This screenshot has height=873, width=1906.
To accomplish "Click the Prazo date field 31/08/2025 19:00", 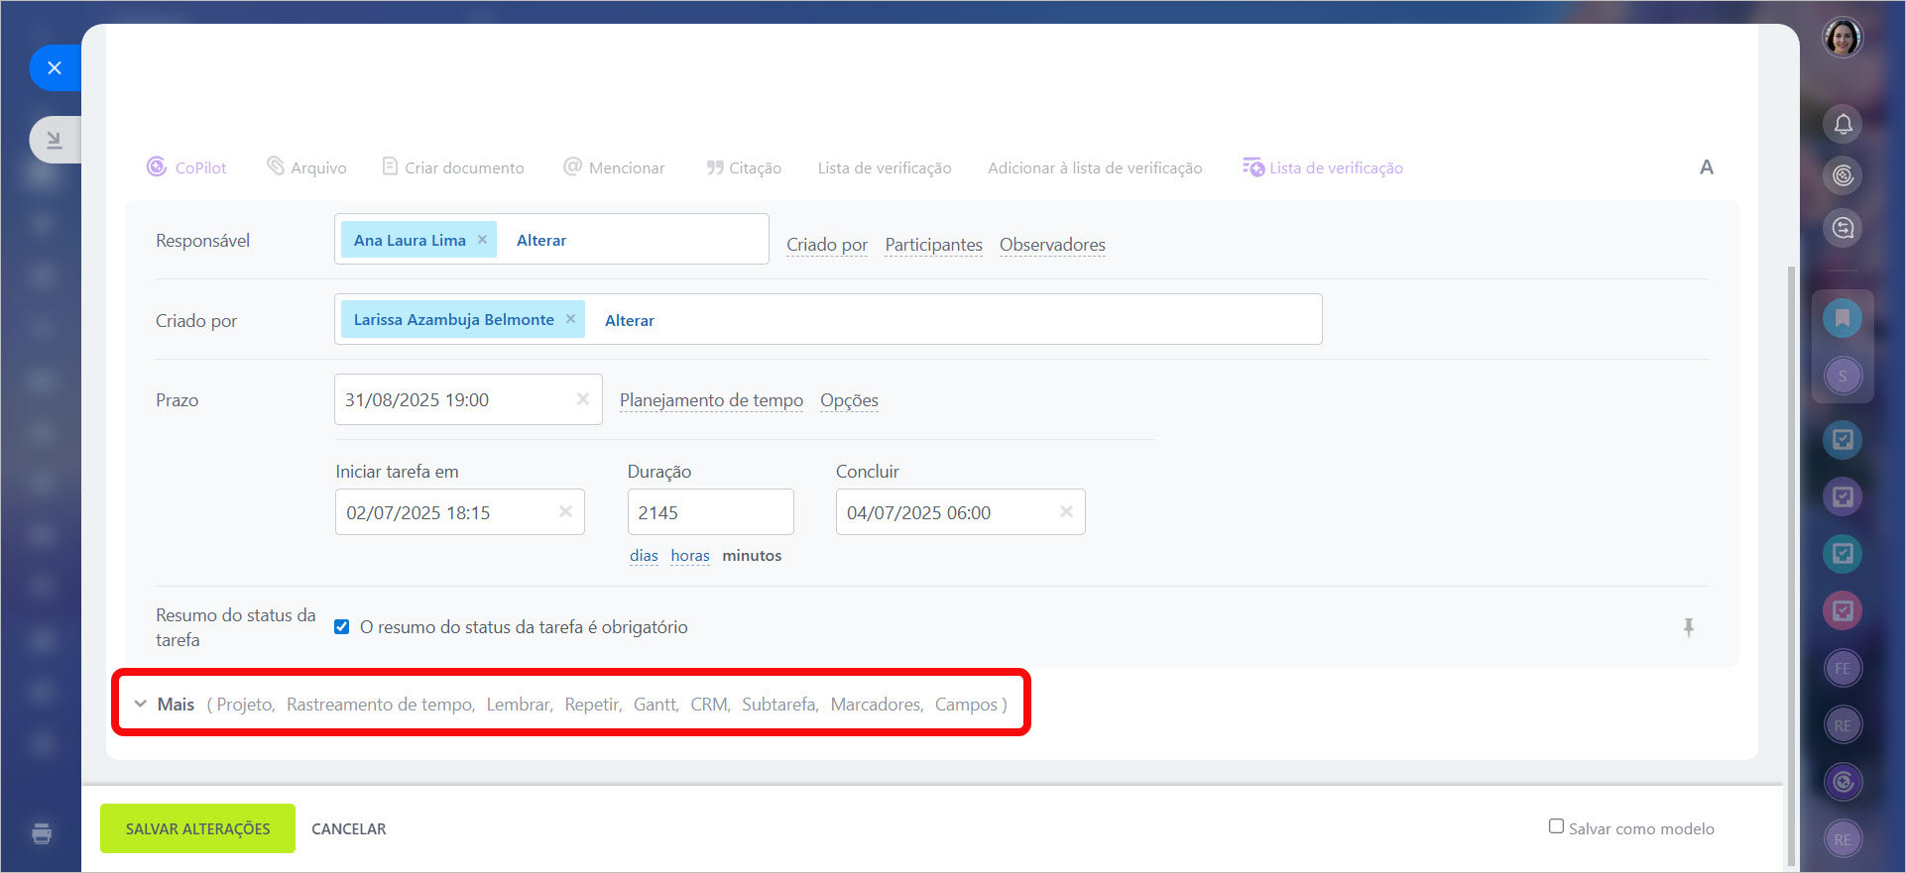I will tap(468, 399).
